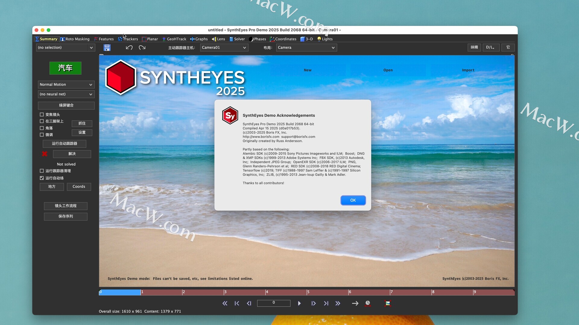
Task: Enable the 运行跟踪器清理 checkbox
Action: (42, 171)
